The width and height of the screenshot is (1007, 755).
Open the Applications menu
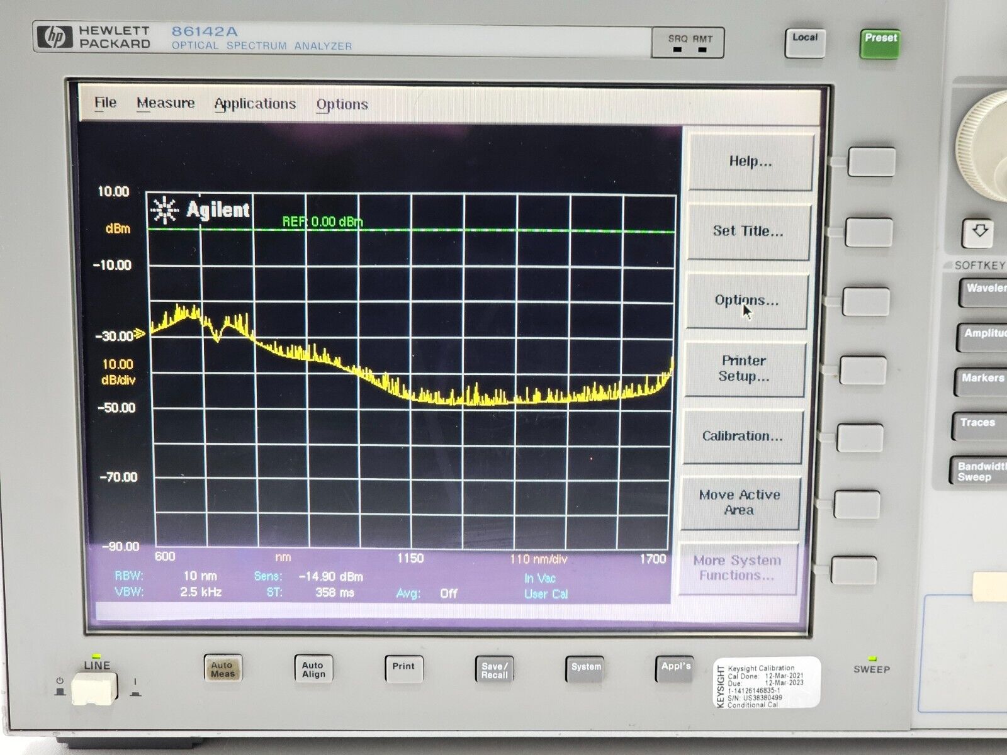(255, 104)
